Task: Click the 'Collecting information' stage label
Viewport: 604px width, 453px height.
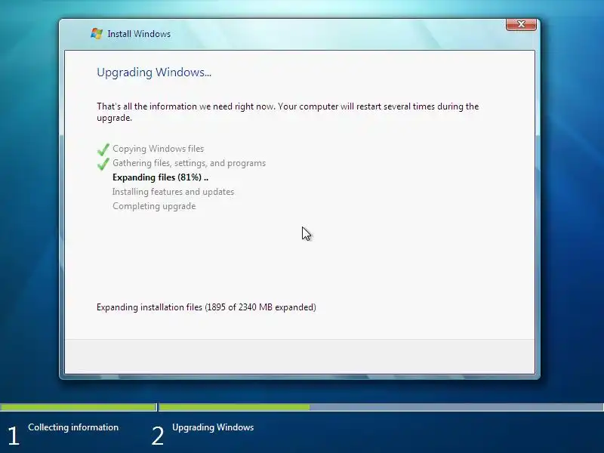Action: point(73,427)
